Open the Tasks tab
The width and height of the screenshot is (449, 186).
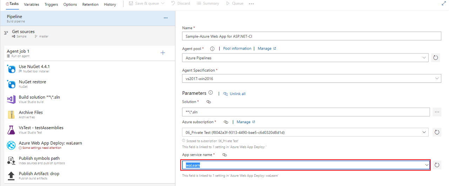(x=12, y=4)
